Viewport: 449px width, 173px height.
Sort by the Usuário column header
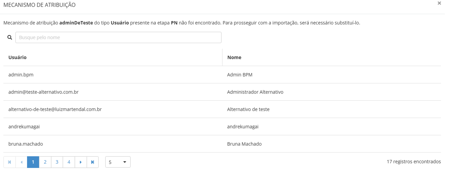[x=17, y=57]
